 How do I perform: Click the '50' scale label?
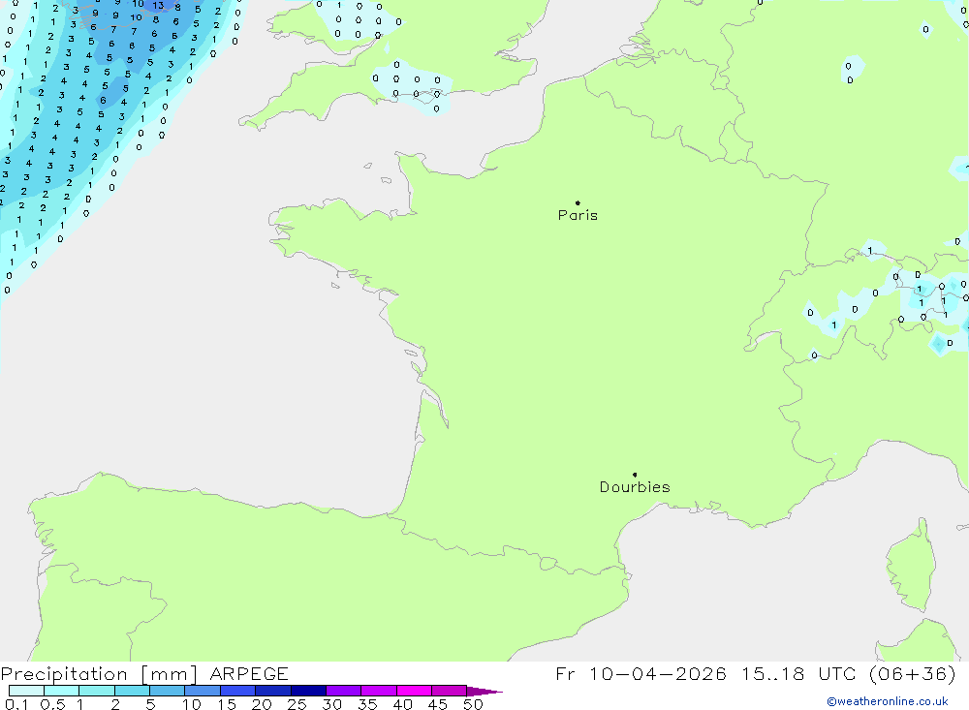pyautogui.click(x=473, y=704)
